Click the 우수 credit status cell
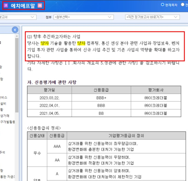This screenshot has height=181, width=188. 37,153
